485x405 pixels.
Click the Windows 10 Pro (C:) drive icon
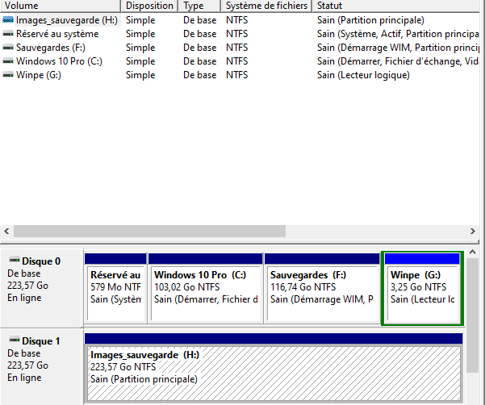(8, 61)
